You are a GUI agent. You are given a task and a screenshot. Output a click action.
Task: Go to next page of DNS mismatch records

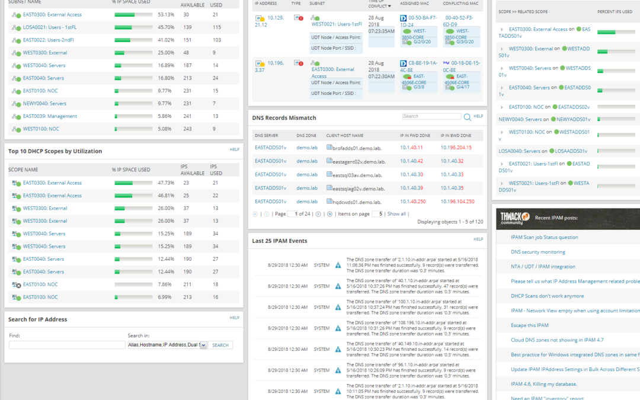pyautogui.click(x=318, y=214)
